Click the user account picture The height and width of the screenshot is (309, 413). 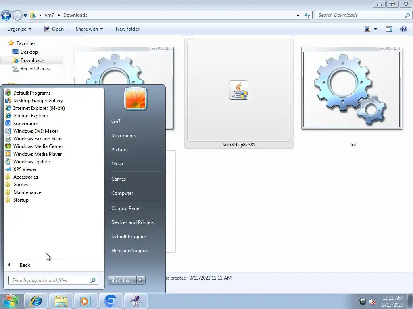(136, 99)
